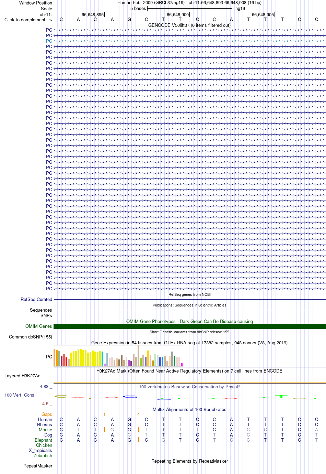Image resolution: width=326 pixels, height=474 pixels.
Task: Click the blue G PhyloP logo letter
Action: (130, 397)
